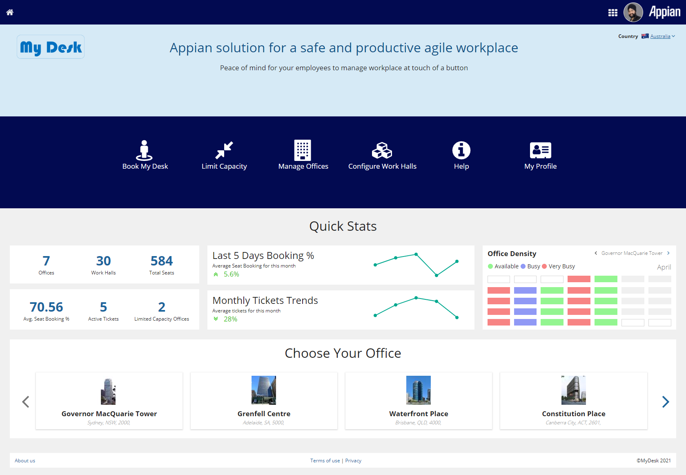Open the Help info icon
This screenshot has width=686, height=475.
(x=461, y=150)
